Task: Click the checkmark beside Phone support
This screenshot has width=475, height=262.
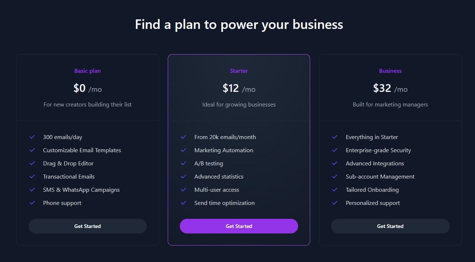Action: (x=32, y=203)
